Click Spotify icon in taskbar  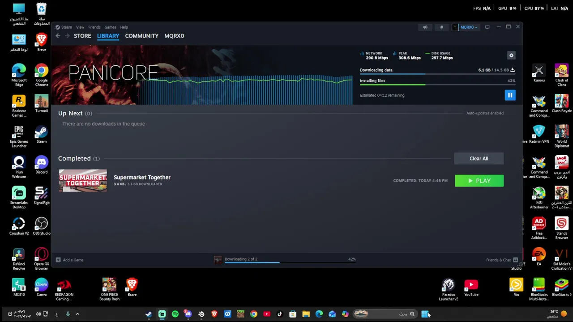175,314
